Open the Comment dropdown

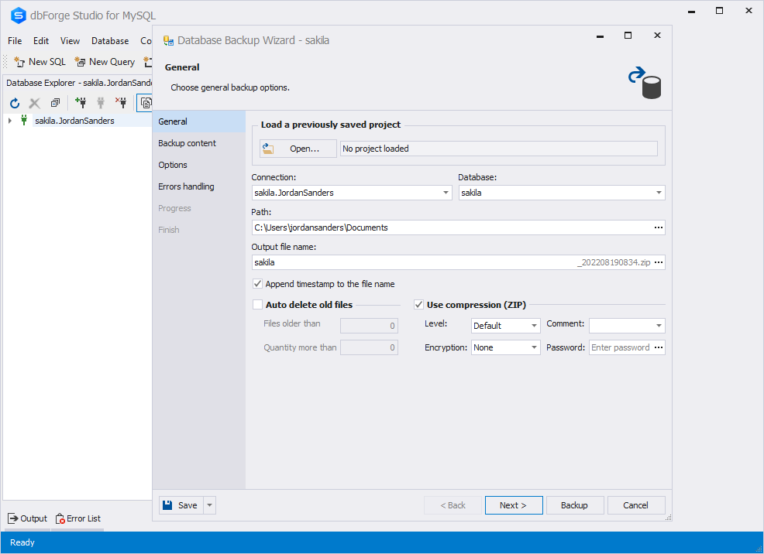tap(659, 326)
